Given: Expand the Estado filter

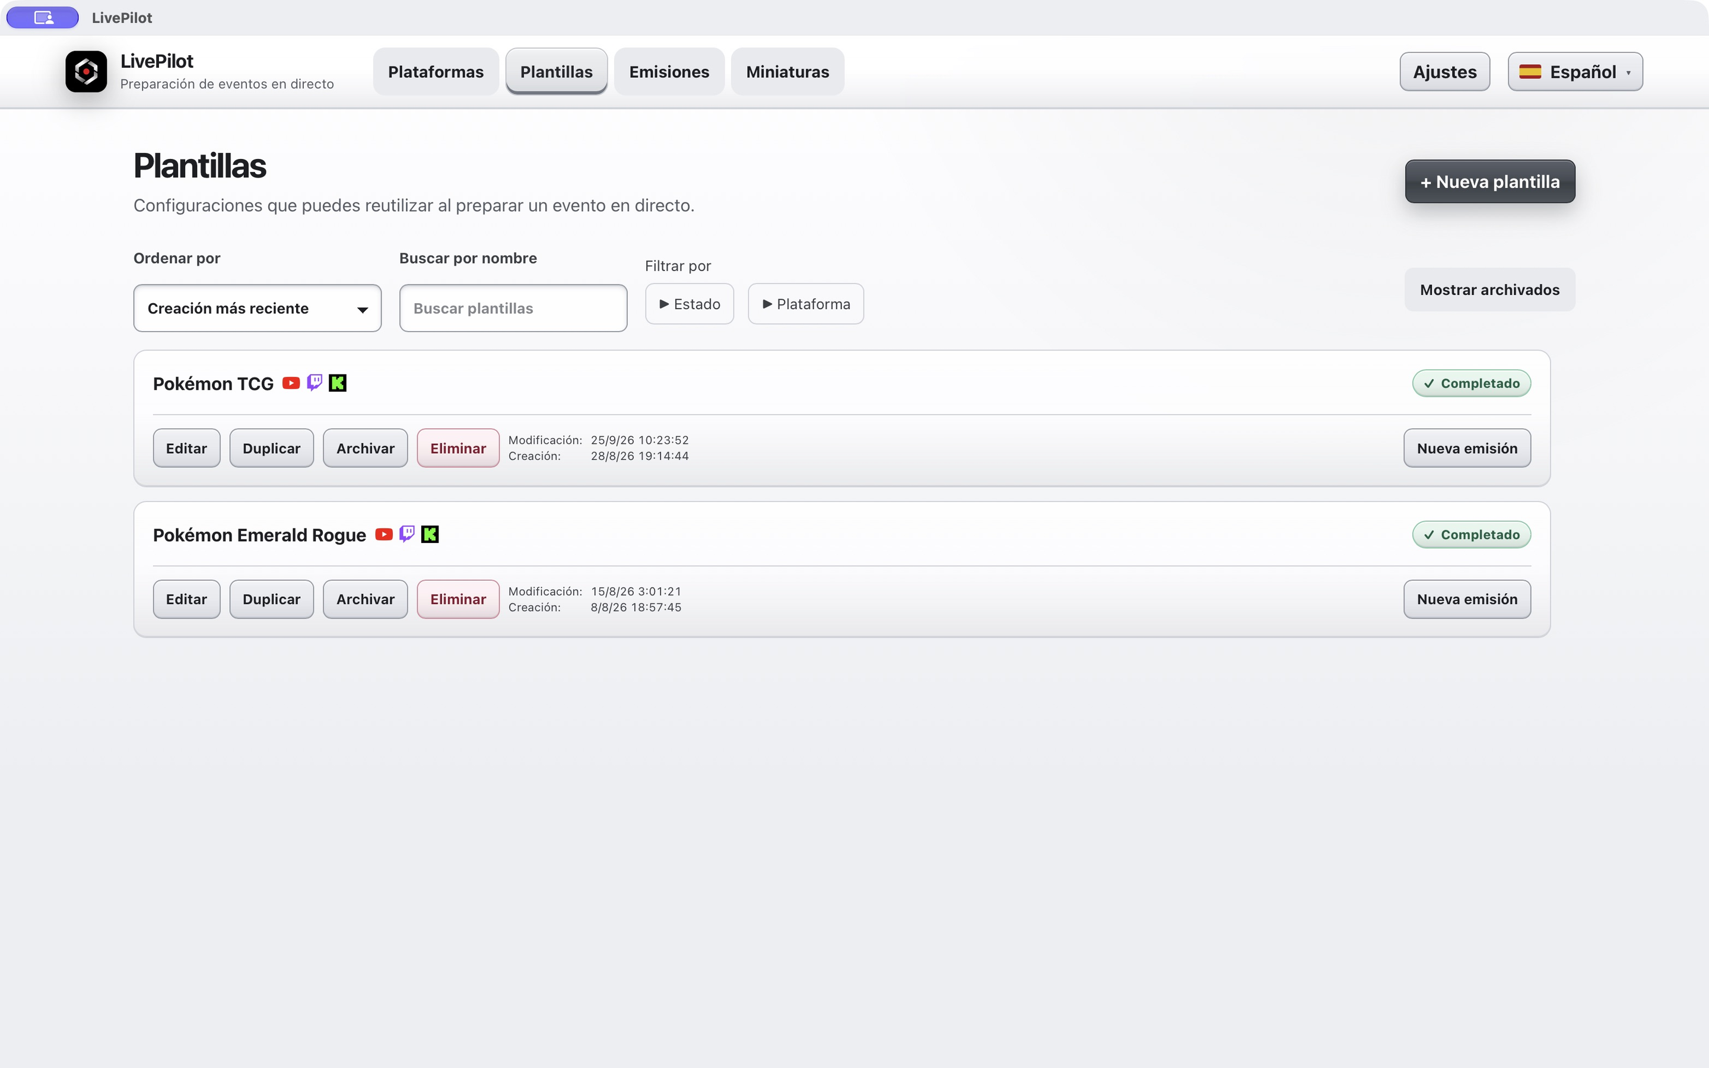Looking at the screenshot, I should click(690, 304).
